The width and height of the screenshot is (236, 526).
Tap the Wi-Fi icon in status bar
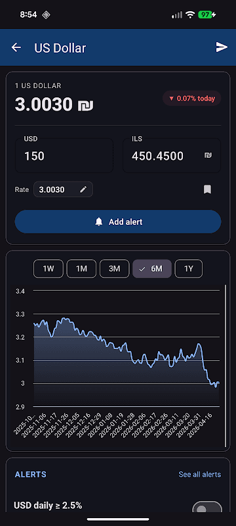[190, 14]
